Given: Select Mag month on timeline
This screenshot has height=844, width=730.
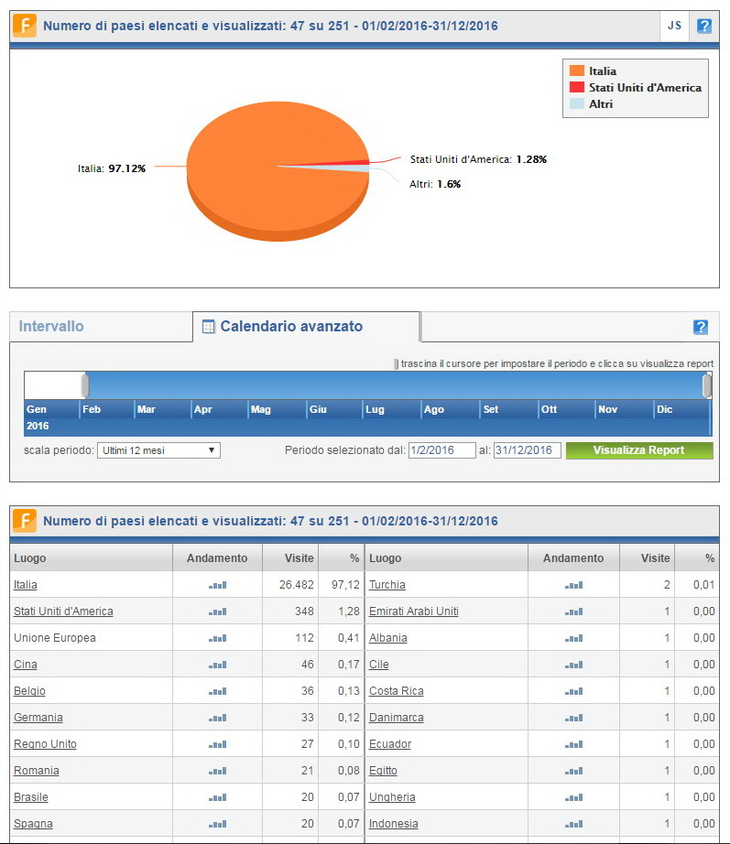Looking at the screenshot, I should click(261, 409).
